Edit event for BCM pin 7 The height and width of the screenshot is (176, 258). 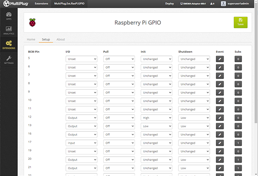(220, 76)
